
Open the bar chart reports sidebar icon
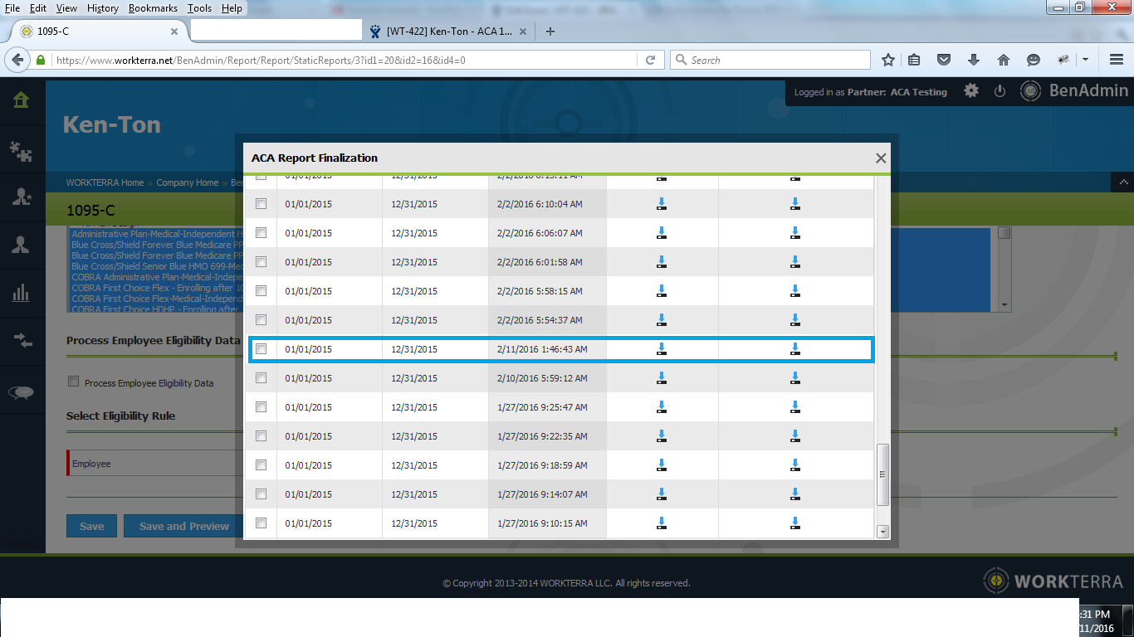21,293
